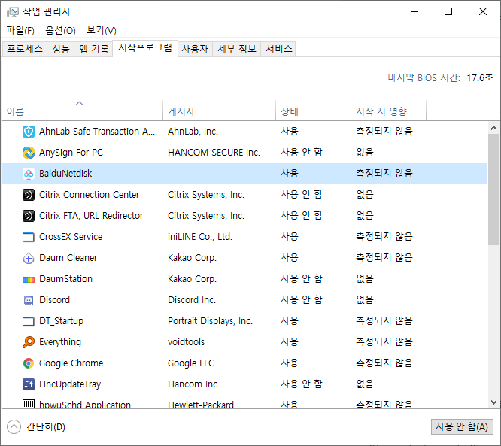Click the 17.6초 BIOS time value
The image size is (501, 446).
[480, 78]
